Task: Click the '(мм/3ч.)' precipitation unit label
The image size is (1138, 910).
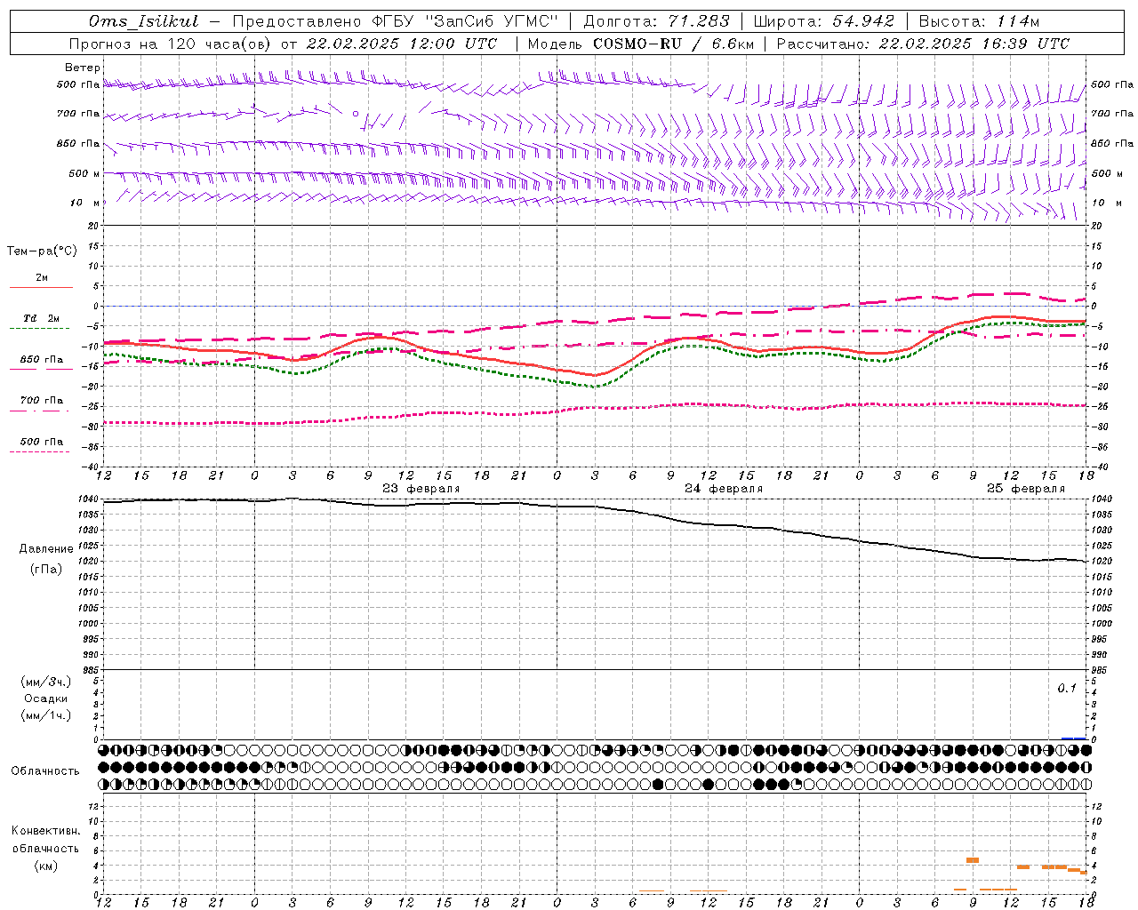Action: pos(46,682)
